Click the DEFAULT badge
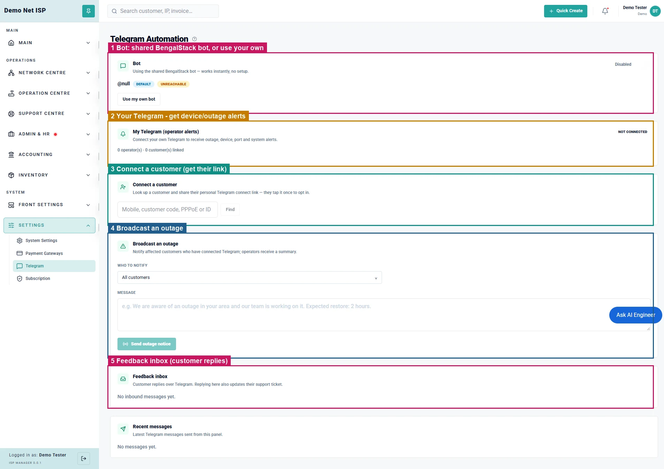 [x=144, y=84]
